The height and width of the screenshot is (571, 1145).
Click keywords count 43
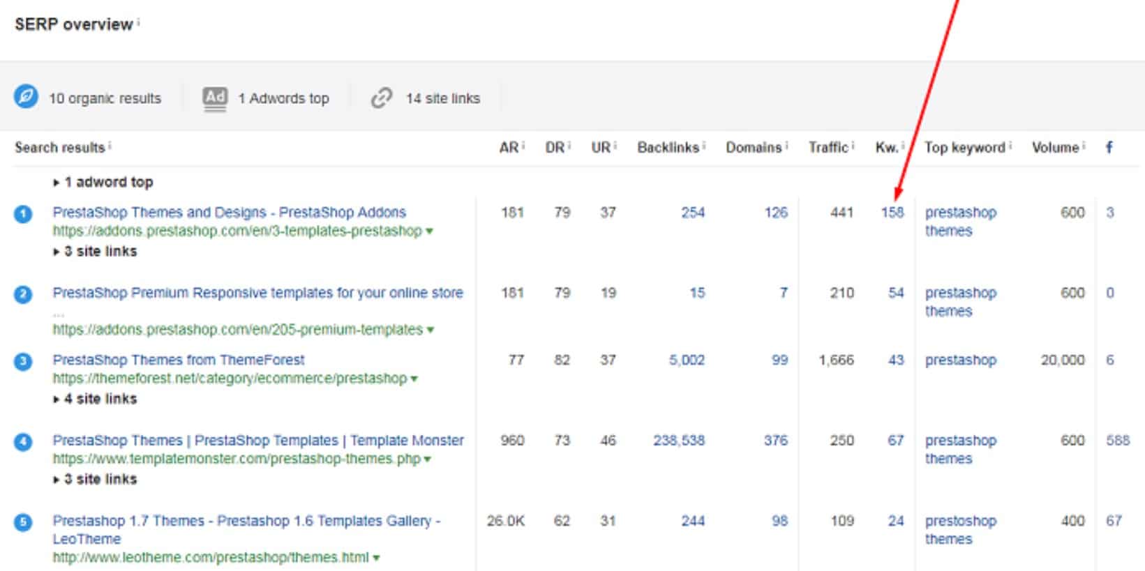[x=896, y=360]
